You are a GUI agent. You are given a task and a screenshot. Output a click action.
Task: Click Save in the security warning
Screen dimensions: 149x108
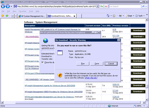point(97,63)
